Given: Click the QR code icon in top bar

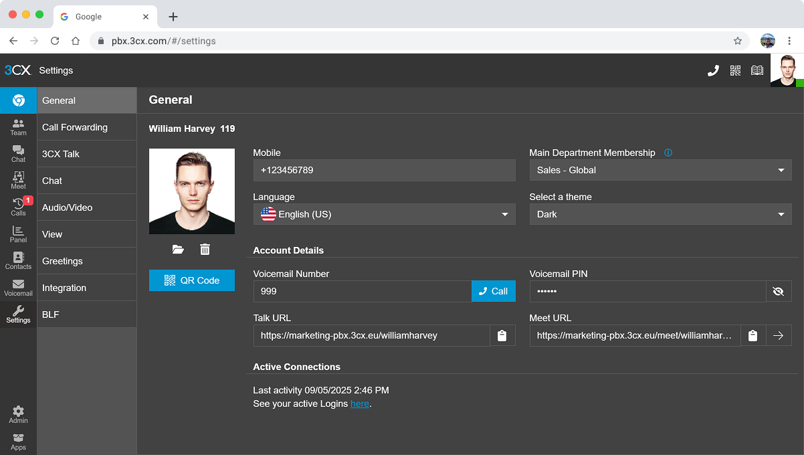Looking at the screenshot, I should tap(735, 70).
